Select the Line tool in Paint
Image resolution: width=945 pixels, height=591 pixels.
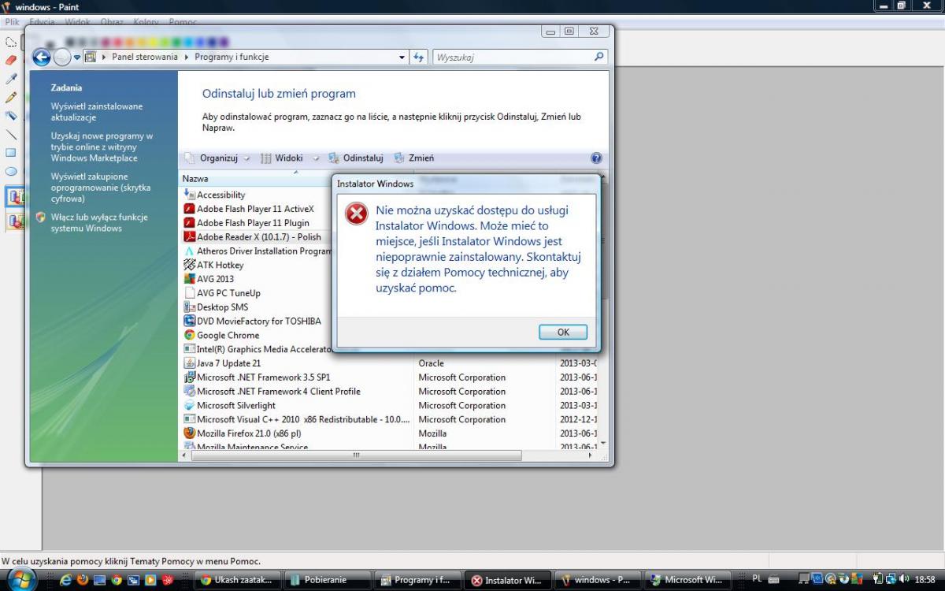point(11,135)
